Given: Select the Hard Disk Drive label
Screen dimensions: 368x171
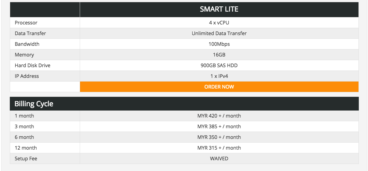Looking at the screenshot, I should [x=33, y=65].
